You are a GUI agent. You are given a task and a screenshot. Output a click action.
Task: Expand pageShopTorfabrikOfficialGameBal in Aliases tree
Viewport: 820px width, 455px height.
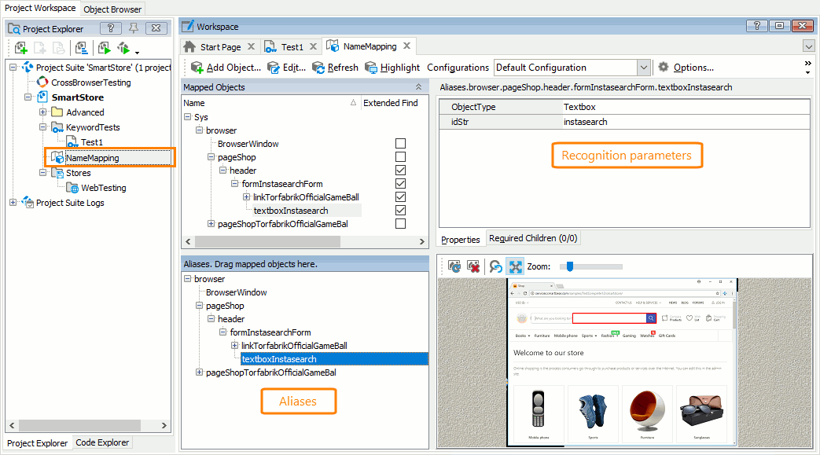[199, 372]
